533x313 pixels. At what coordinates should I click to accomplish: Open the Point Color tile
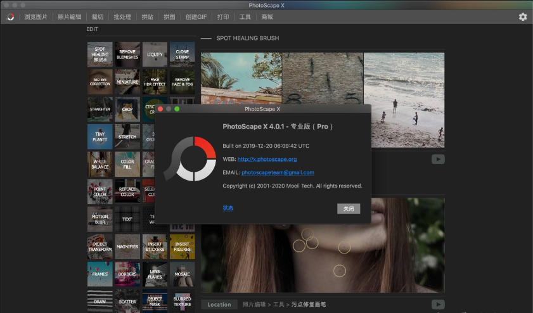pos(100,192)
